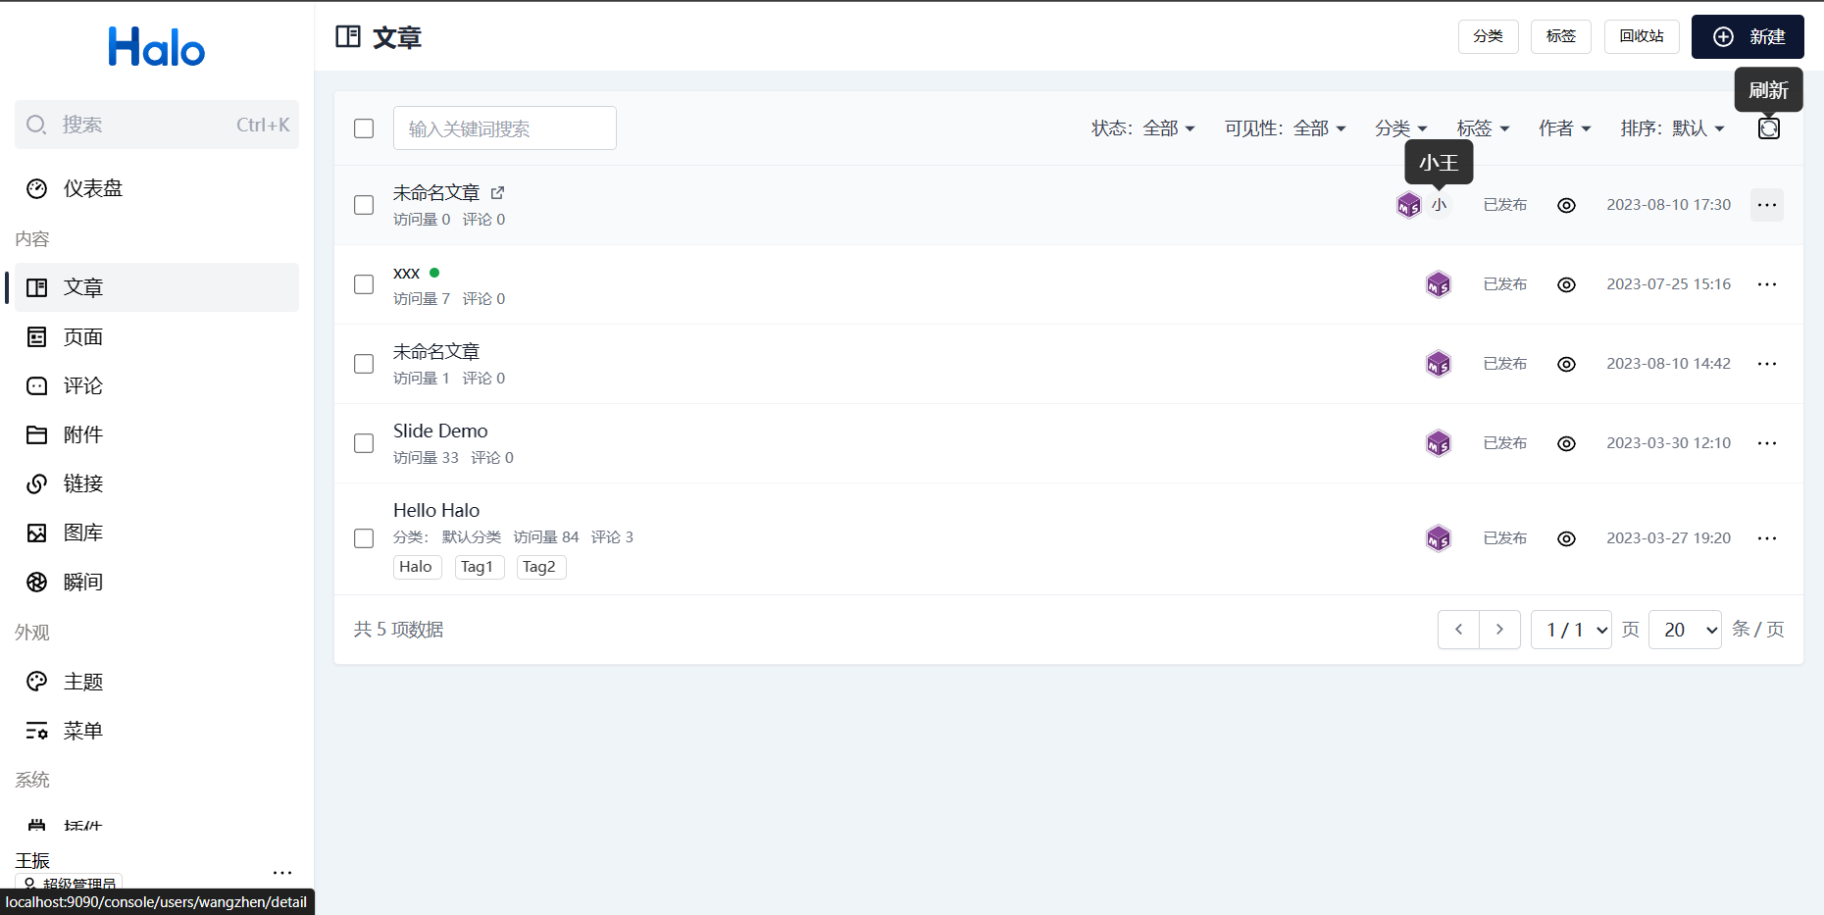The height and width of the screenshot is (915, 1824).
Task: Open the more options menu for xxx post
Action: coord(1767,284)
